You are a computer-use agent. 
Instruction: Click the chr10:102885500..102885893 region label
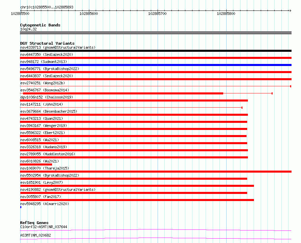47,7
